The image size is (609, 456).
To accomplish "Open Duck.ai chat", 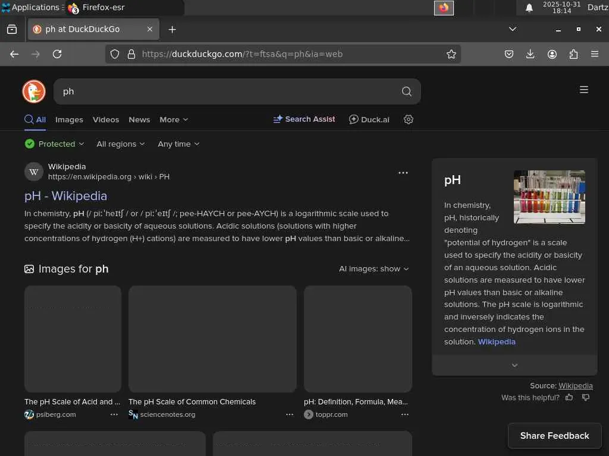I will pos(369,119).
